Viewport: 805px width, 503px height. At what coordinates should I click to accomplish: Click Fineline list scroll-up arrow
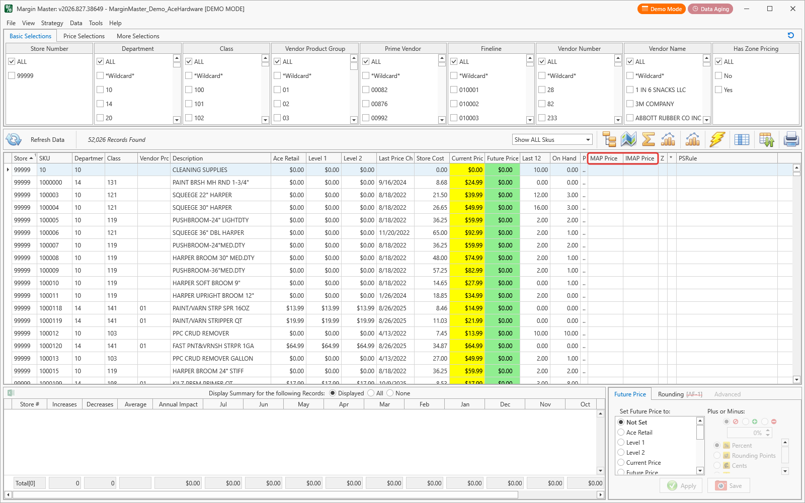pos(530,58)
